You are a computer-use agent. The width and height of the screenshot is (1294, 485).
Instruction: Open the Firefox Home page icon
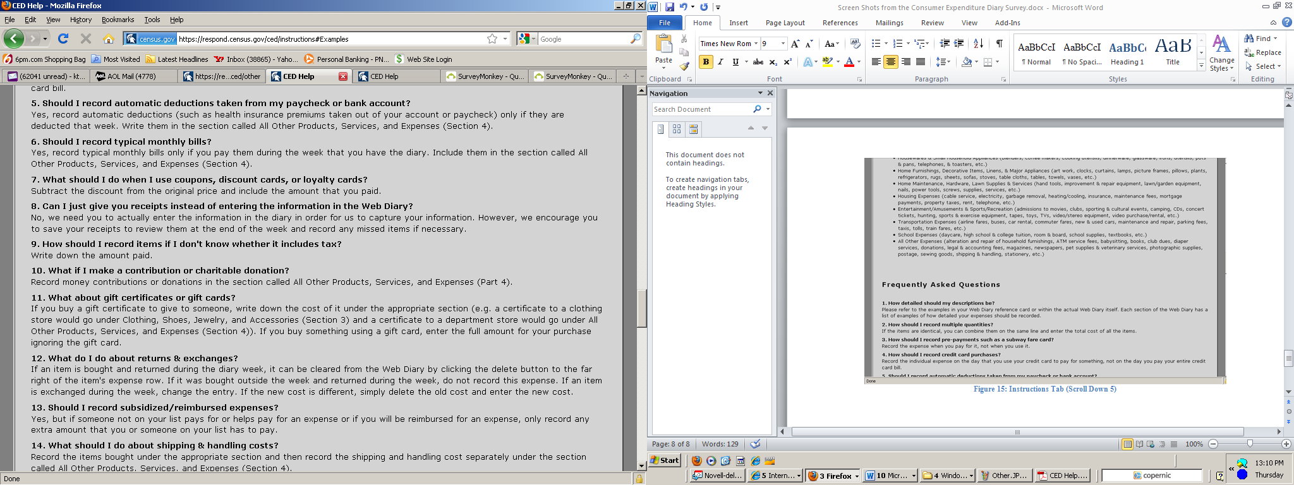point(109,39)
